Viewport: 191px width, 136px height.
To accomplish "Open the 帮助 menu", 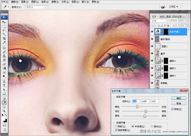I will click(95, 2).
